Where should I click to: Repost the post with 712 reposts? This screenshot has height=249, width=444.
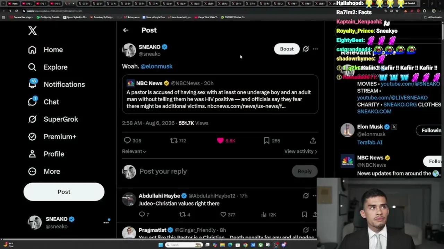(x=178, y=141)
